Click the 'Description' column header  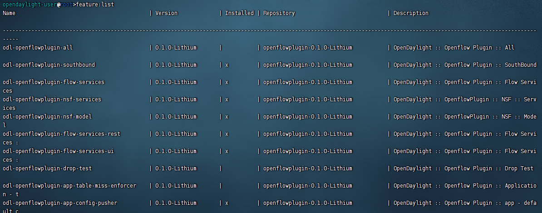point(411,13)
